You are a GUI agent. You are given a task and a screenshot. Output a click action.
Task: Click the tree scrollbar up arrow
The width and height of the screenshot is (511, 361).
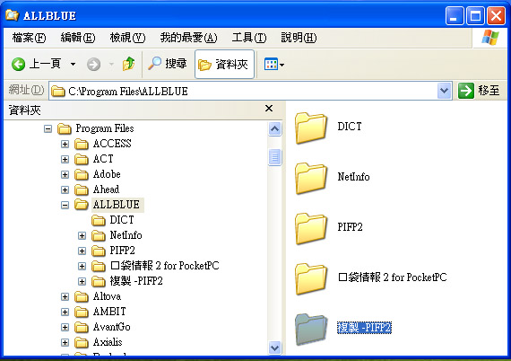[x=274, y=129]
